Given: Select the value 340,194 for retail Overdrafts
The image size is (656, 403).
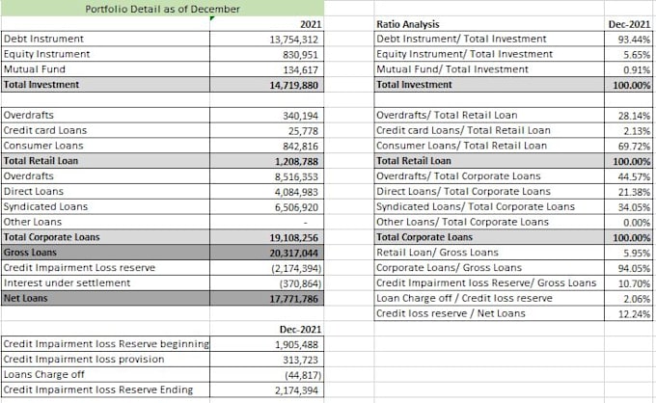Looking at the screenshot, I should point(267,115).
